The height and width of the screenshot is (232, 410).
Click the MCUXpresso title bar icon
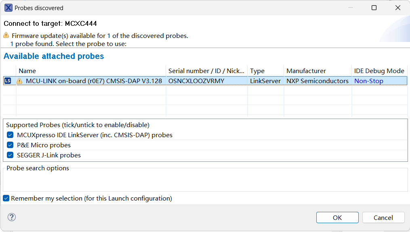8,8
